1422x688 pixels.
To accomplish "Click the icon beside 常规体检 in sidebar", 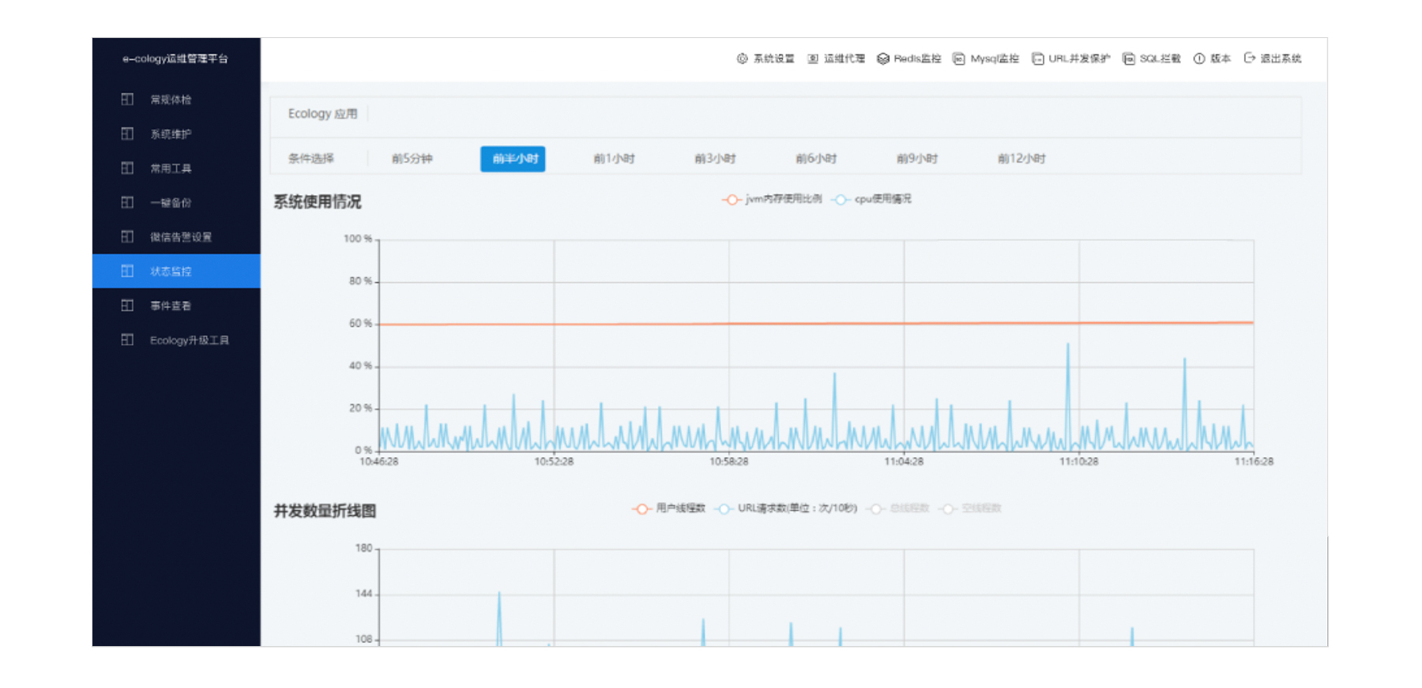I will coord(127,100).
